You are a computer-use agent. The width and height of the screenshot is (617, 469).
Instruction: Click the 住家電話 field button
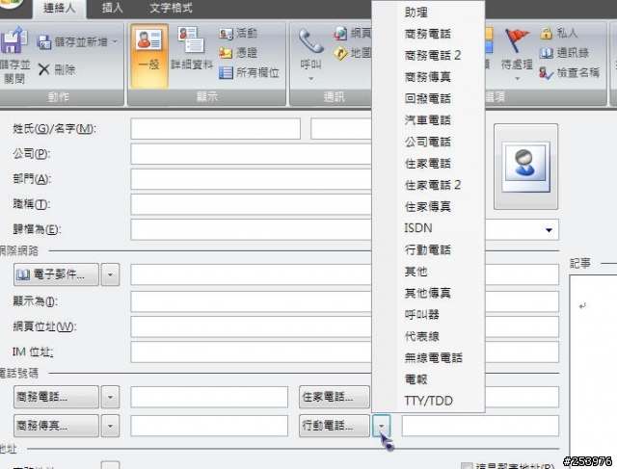tap(335, 397)
